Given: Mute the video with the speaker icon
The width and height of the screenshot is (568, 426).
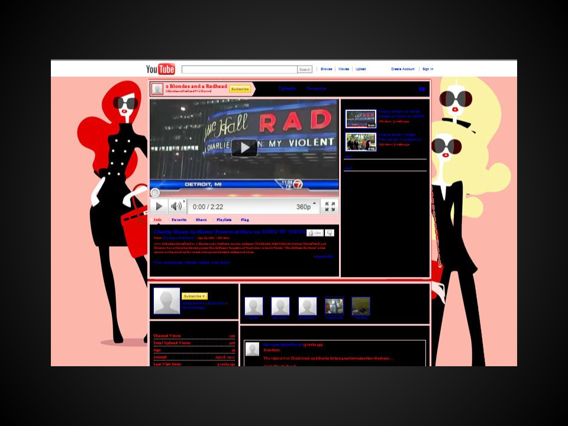Looking at the screenshot, I should 176,206.
